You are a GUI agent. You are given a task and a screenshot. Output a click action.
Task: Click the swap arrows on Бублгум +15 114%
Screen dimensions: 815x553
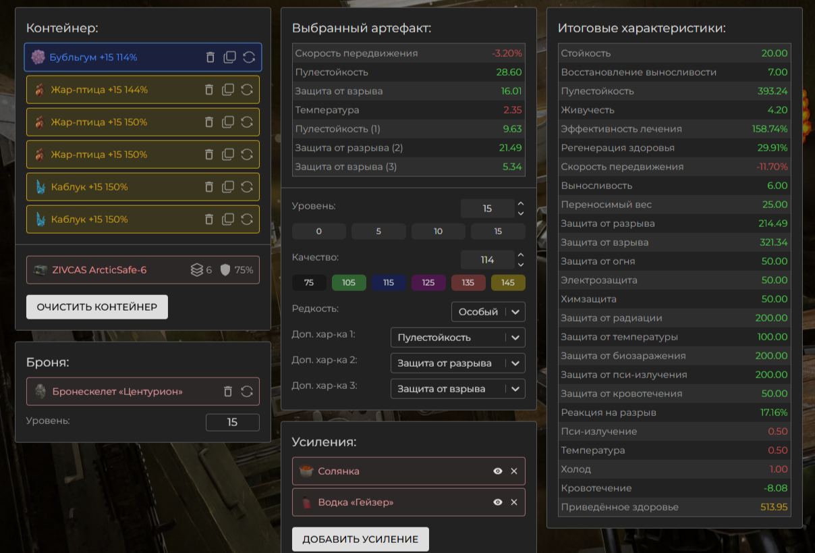pyautogui.click(x=249, y=57)
